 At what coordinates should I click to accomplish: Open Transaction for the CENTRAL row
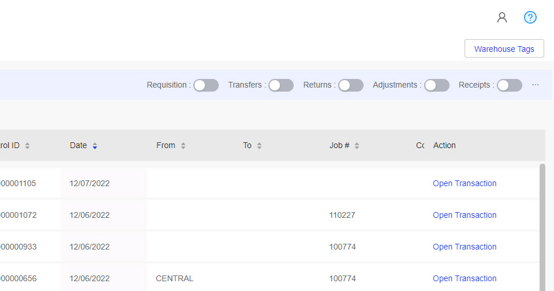tap(465, 279)
